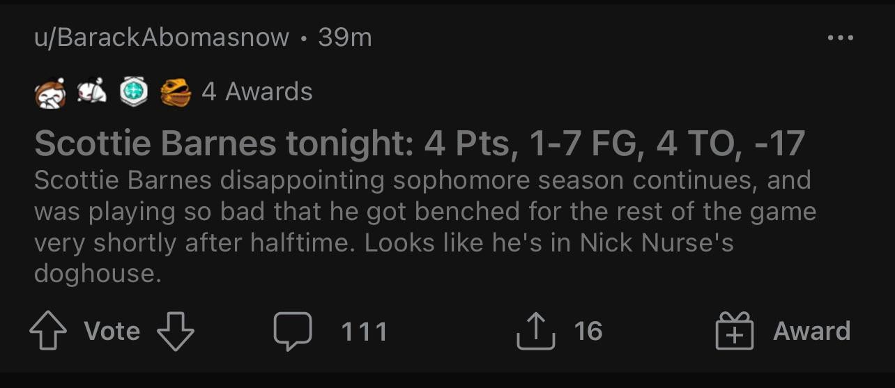Viewport: 895px width, 388px height.
Task: Tap the share arrow icon
Action: coord(536,331)
